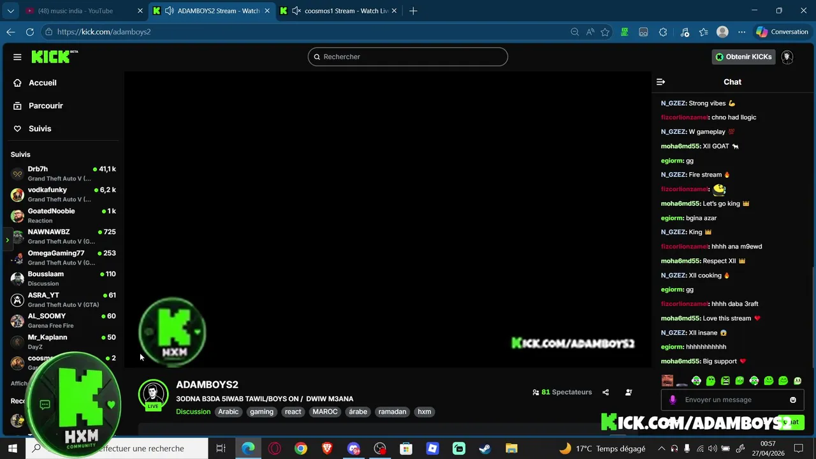Open the Discussion category link
The width and height of the screenshot is (816, 459).
(x=193, y=412)
